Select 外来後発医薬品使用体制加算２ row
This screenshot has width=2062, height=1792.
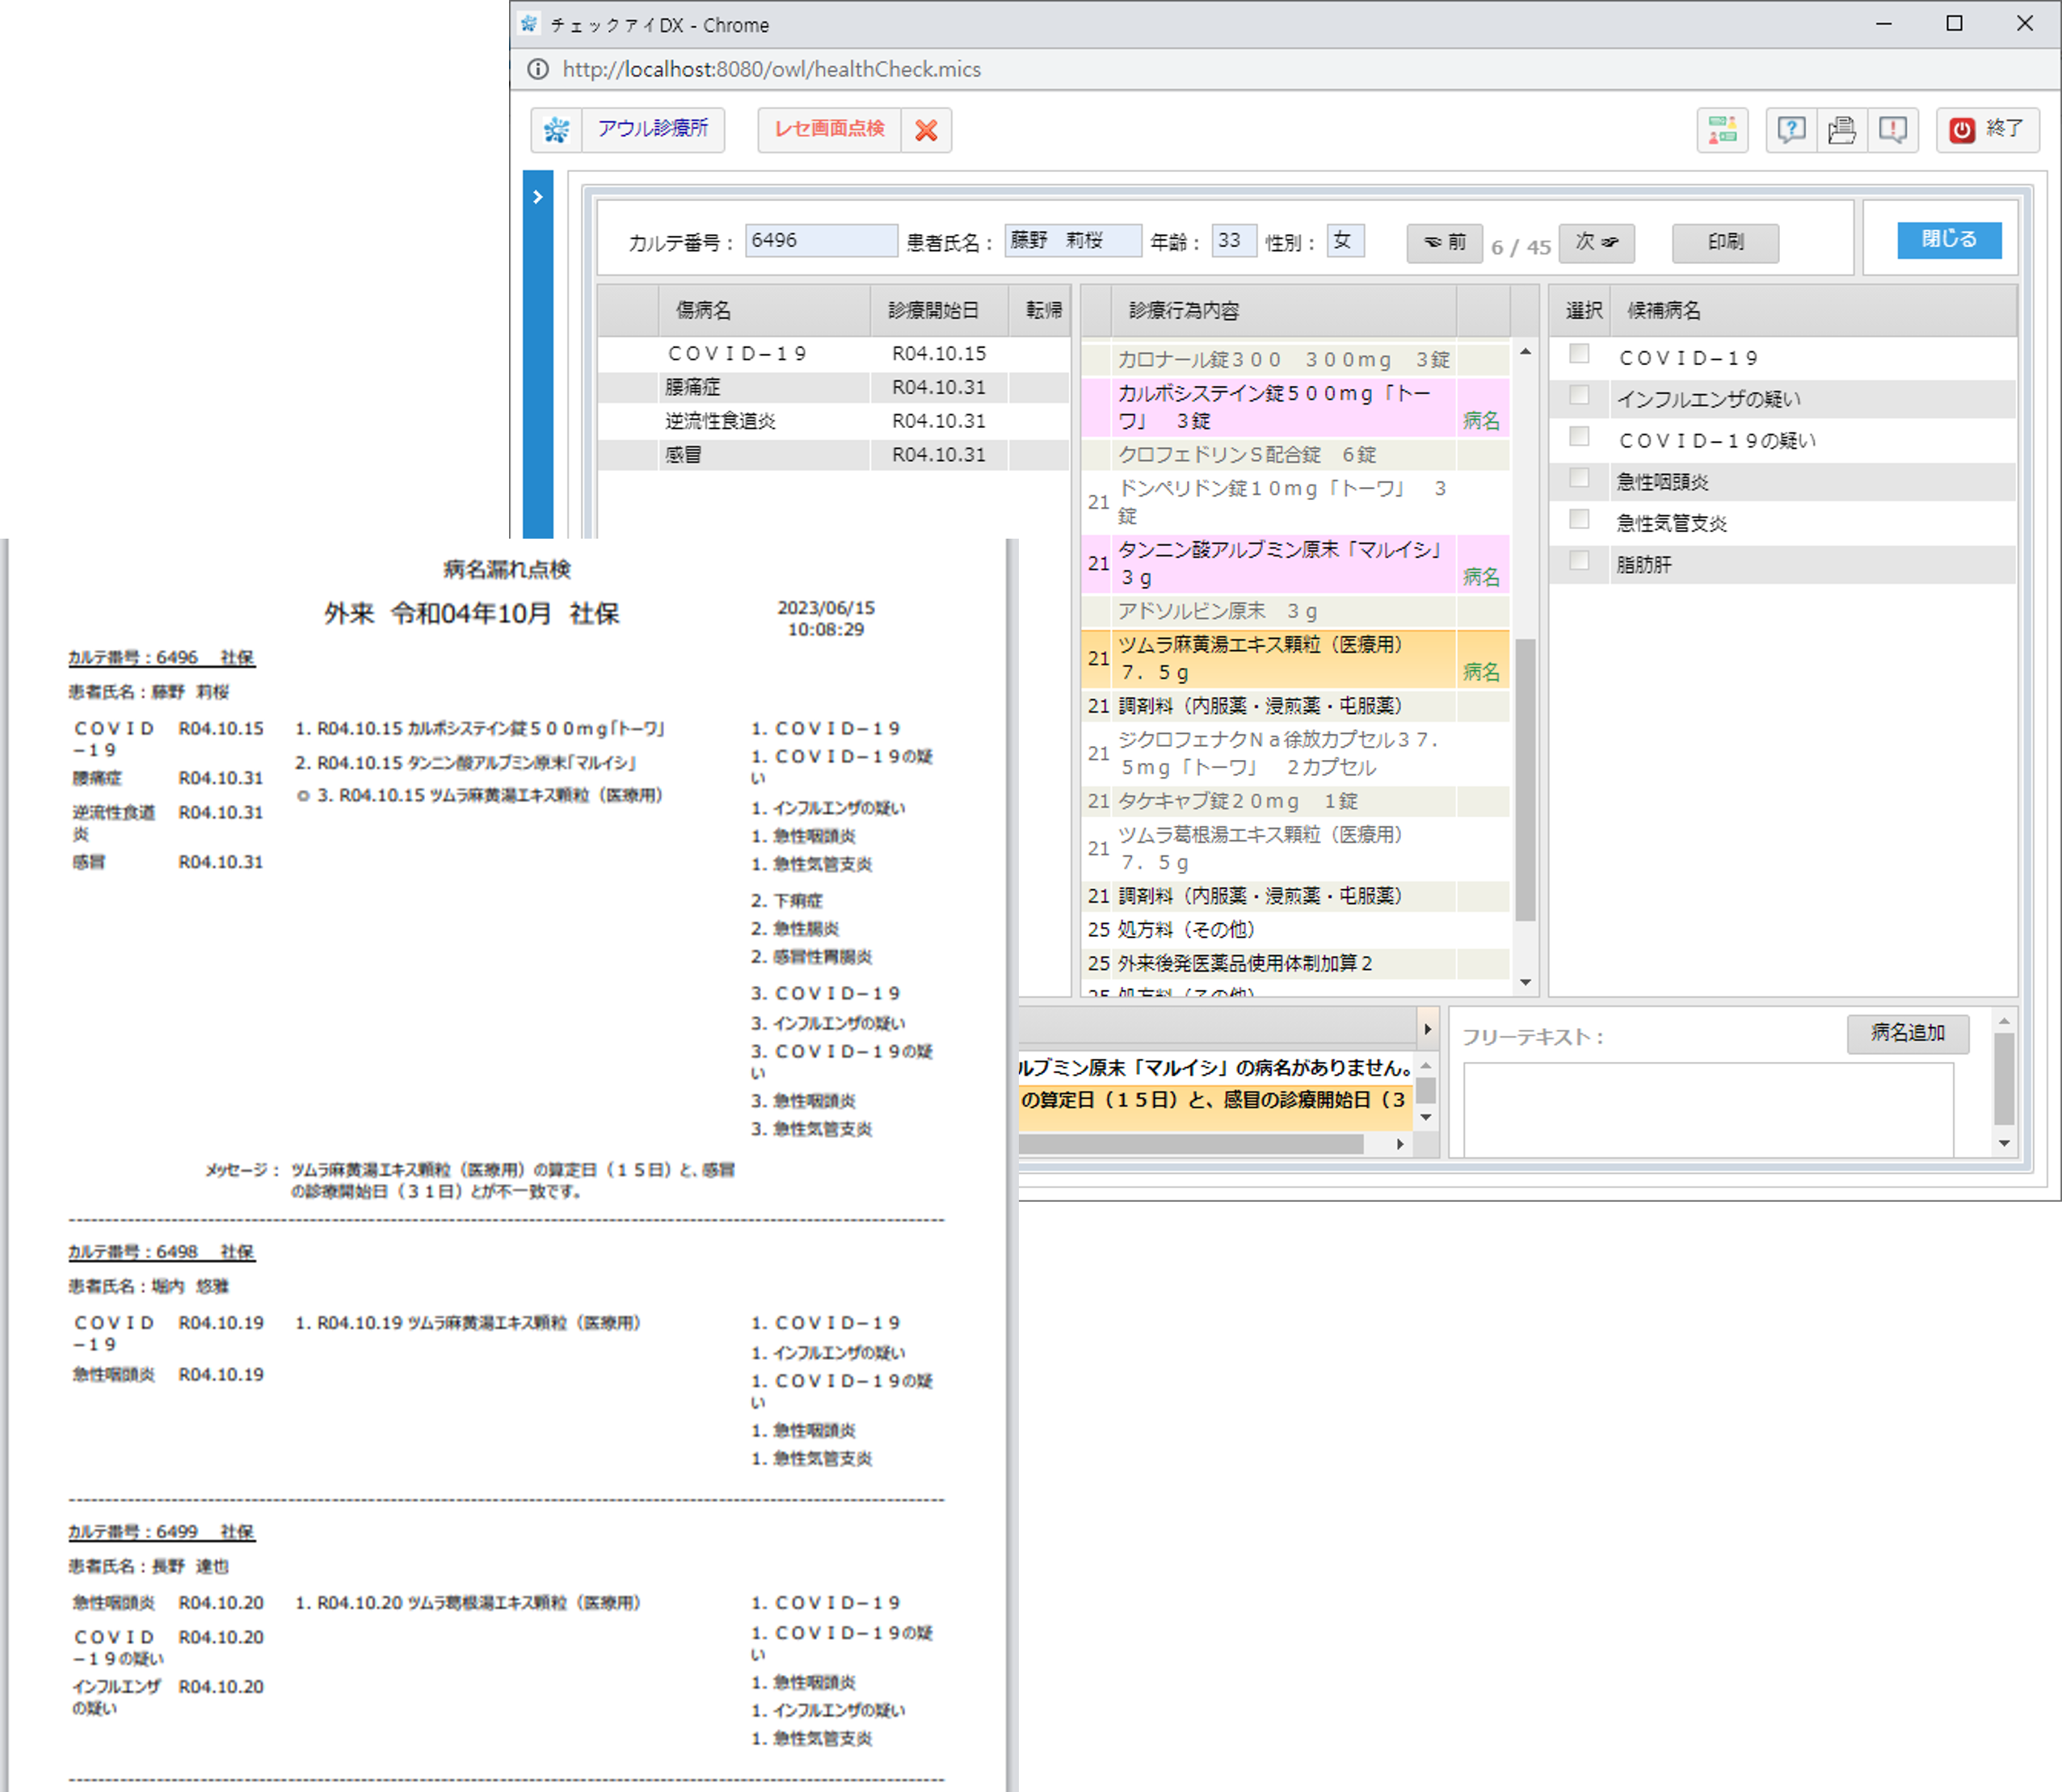click(1294, 963)
